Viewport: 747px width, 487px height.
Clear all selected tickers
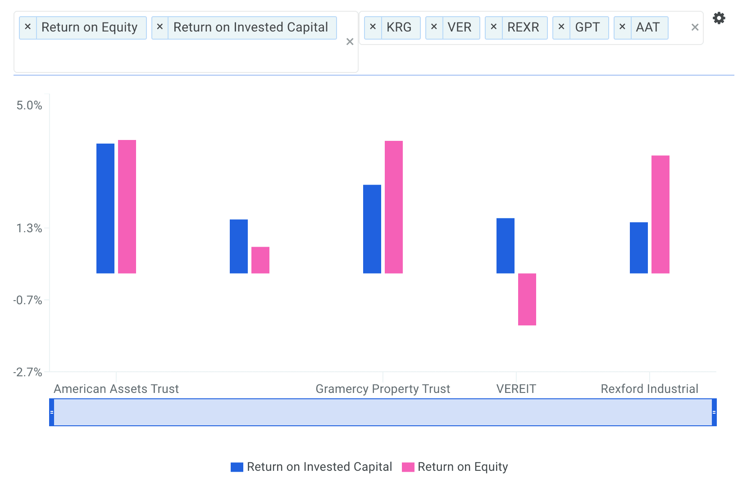pos(695,27)
